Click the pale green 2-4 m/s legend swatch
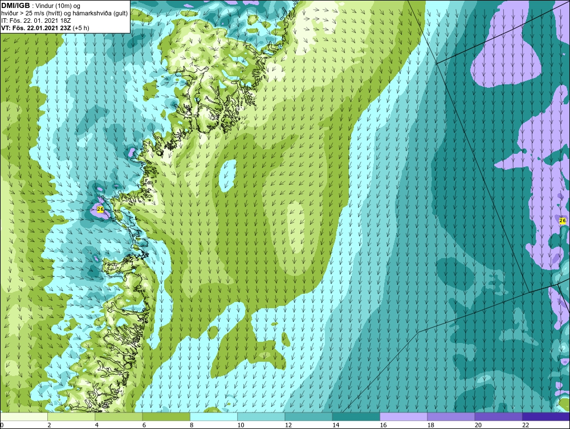The width and height of the screenshot is (570, 429). (71, 416)
